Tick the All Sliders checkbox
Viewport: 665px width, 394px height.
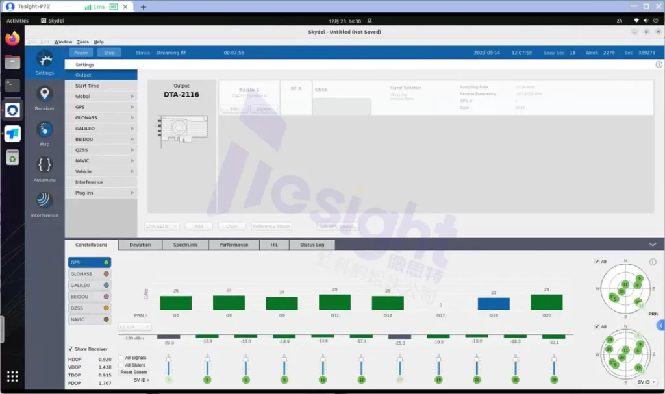121,365
